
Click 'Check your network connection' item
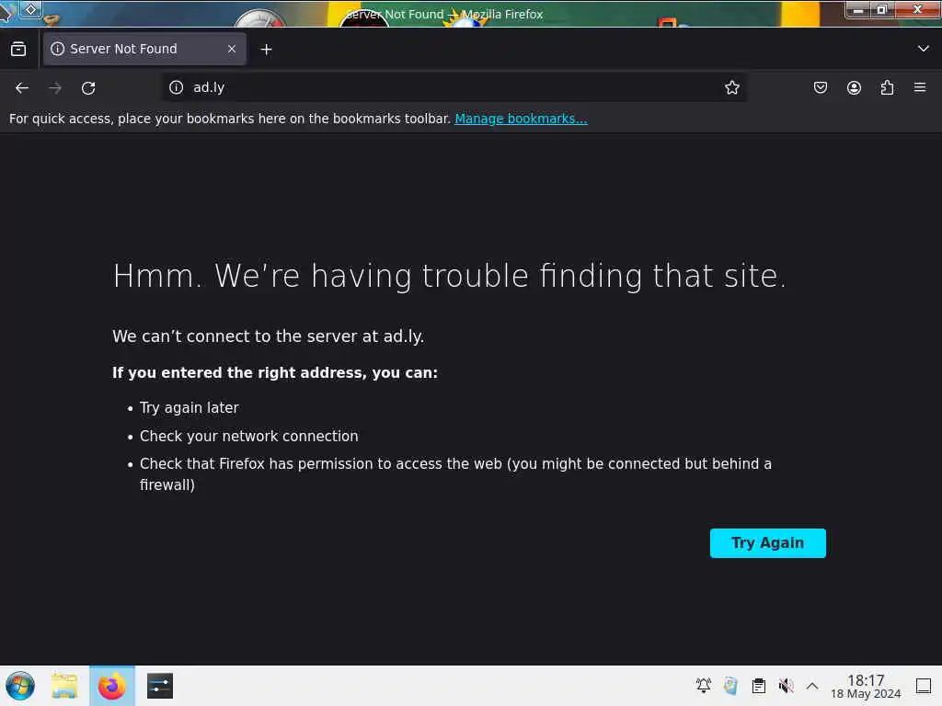click(x=248, y=437)
